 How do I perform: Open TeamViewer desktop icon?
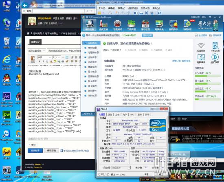coord(7,136)
